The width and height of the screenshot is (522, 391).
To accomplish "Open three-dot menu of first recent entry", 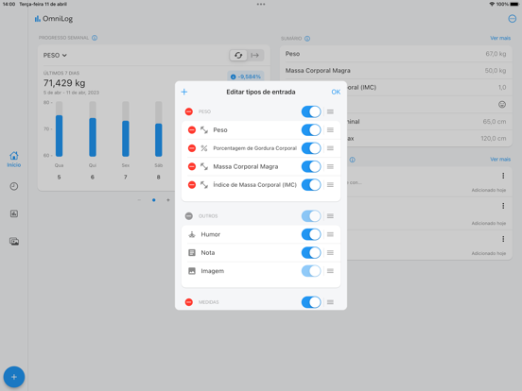I will point(503,176).
